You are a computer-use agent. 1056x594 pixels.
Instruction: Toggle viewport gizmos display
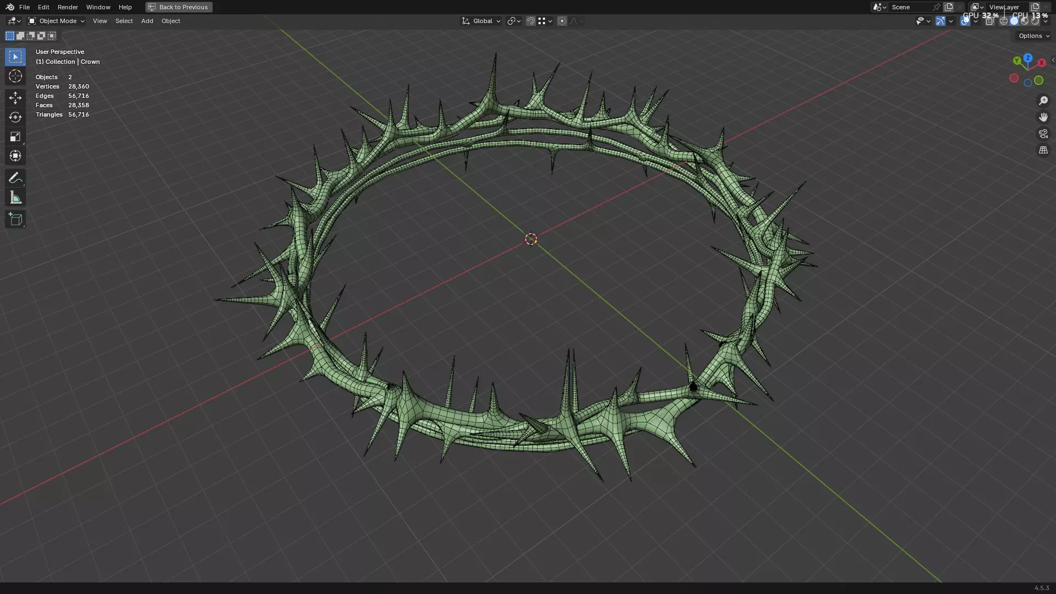tap(941, 21)
